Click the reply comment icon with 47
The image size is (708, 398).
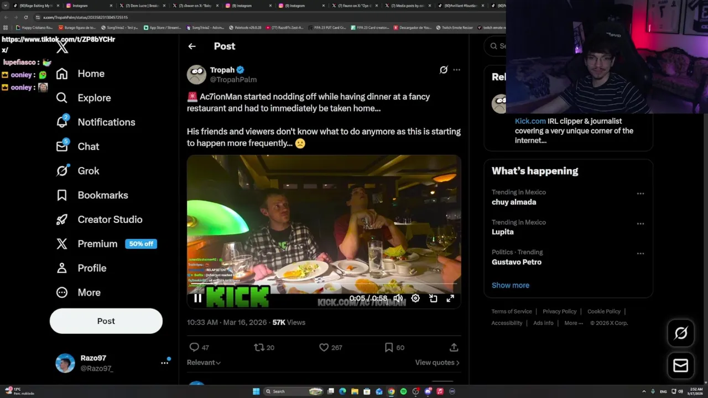[194, 347]
